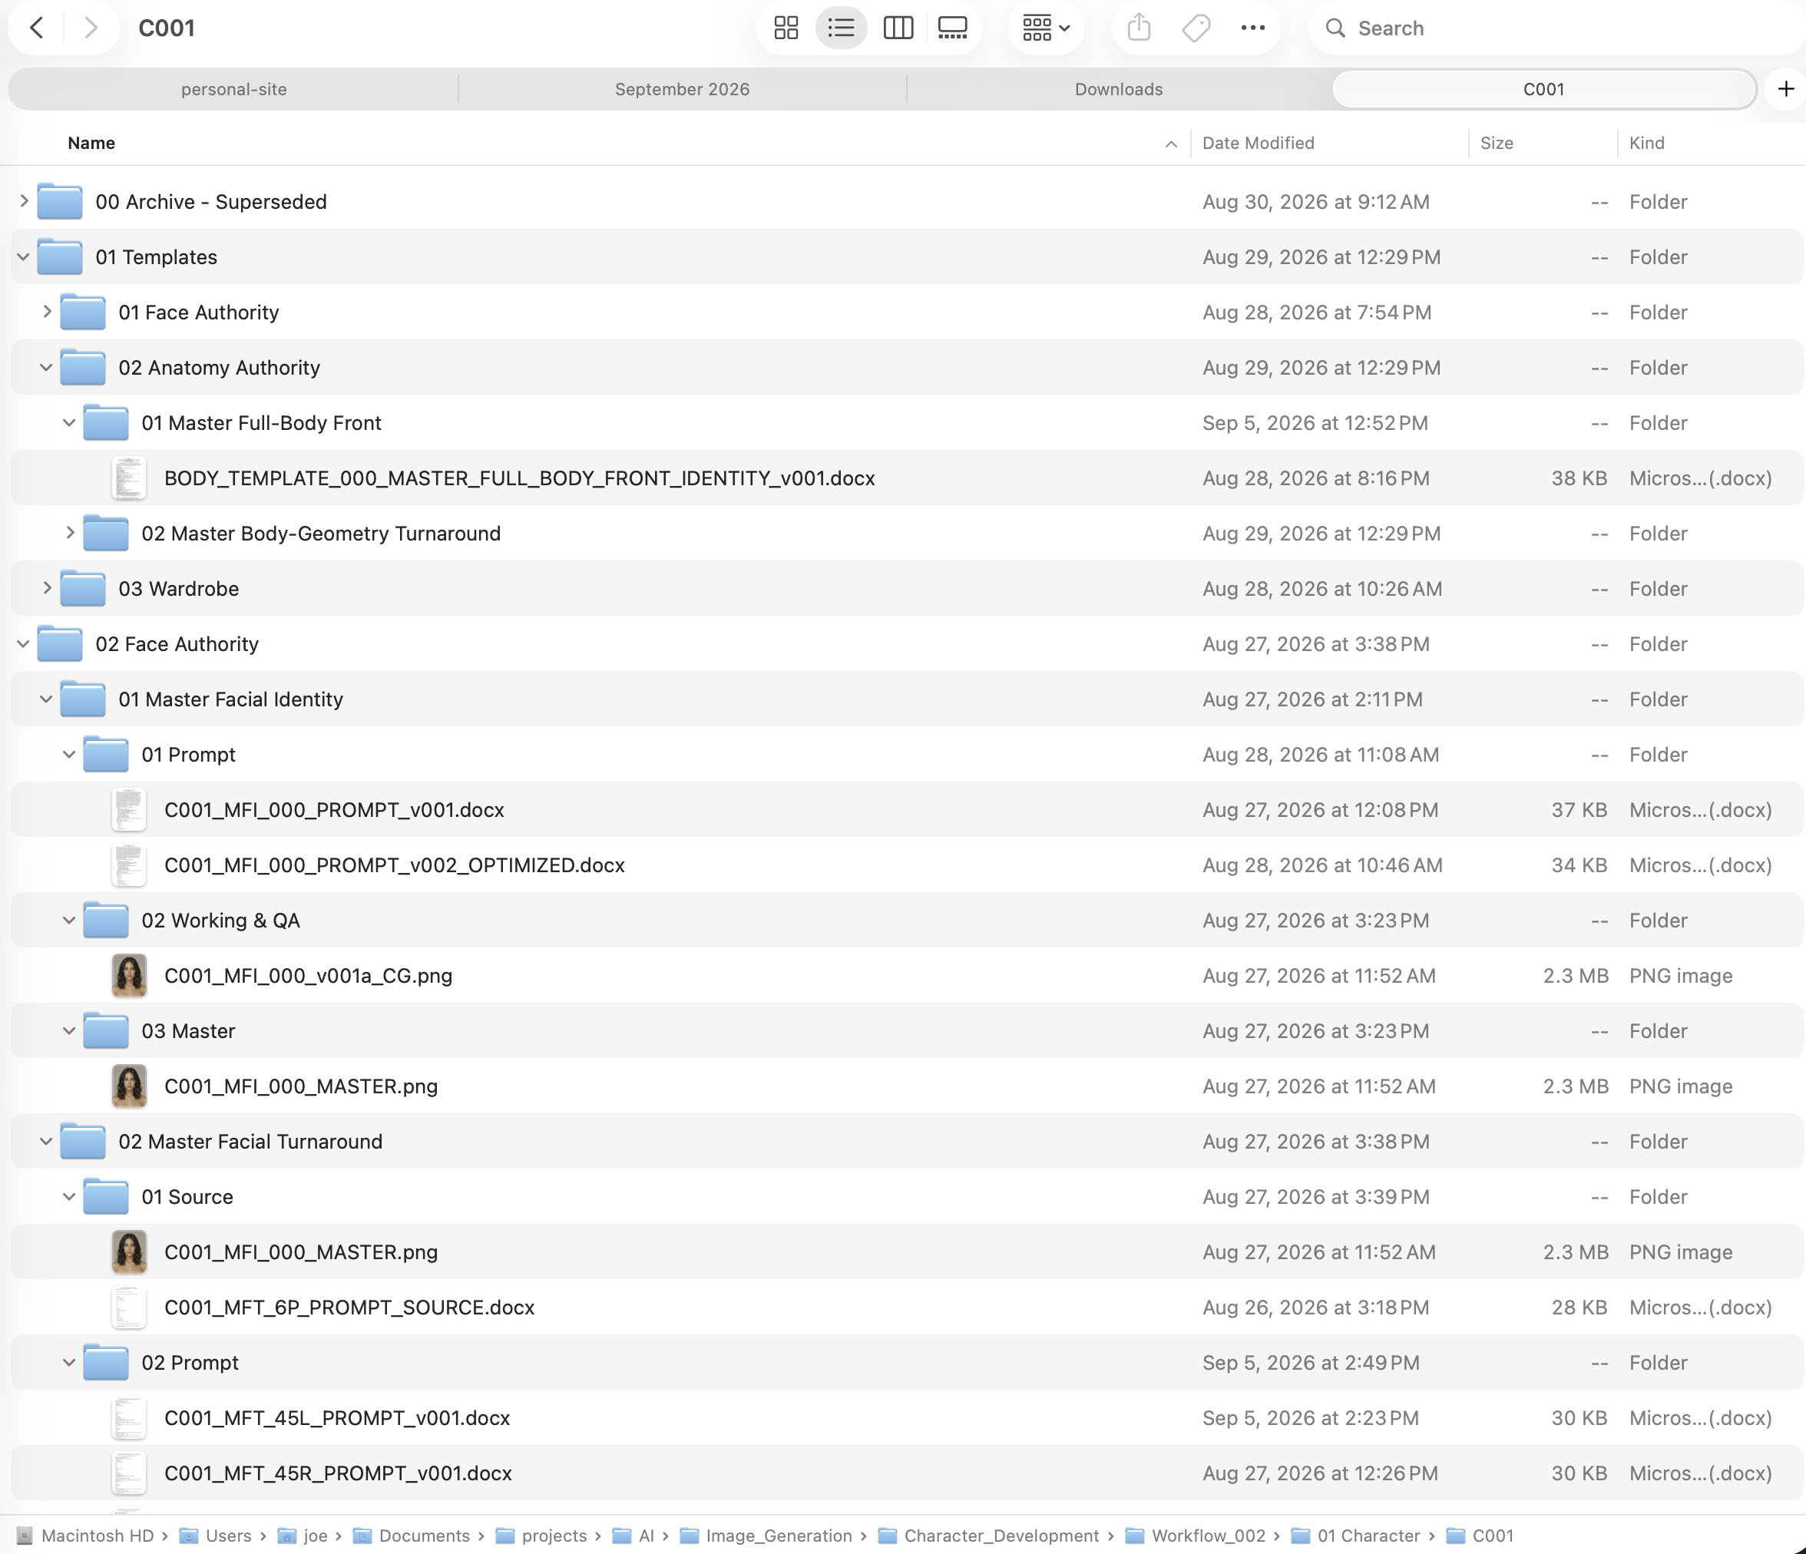Image resolution: width=1806 pixels, height=1554 pixels.
Task: Go forward with the right arrow button
Action: pyautogui.click(x=91, y=28)
